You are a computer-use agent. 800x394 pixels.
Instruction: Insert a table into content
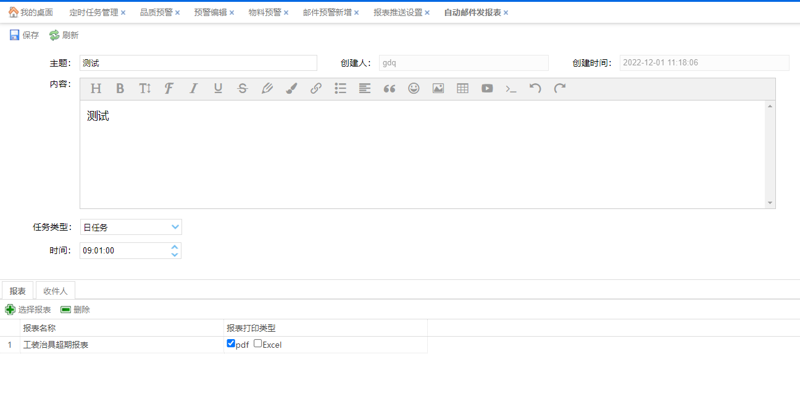(462, 88)
